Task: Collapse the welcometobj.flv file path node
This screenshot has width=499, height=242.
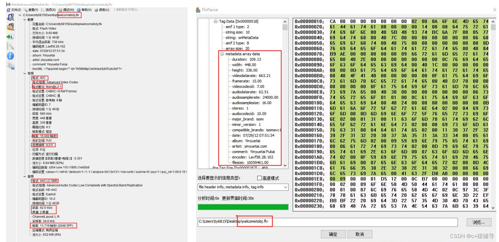Action: [20, 15]
